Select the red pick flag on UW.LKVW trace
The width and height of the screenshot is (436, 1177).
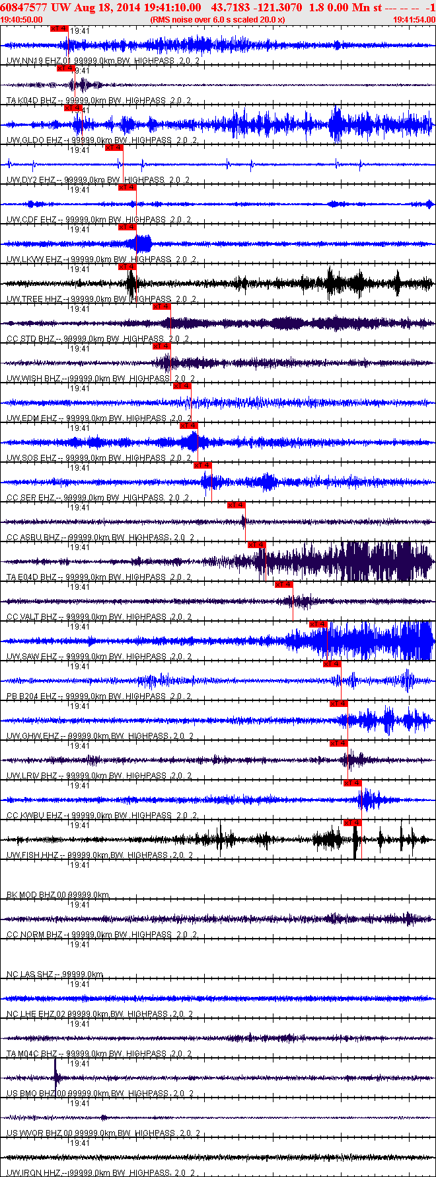(127, 227)
